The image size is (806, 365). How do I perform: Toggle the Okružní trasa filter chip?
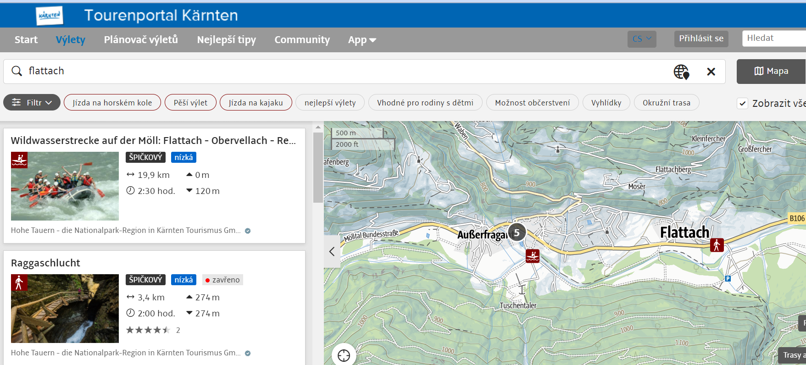[x=667, y=102]
